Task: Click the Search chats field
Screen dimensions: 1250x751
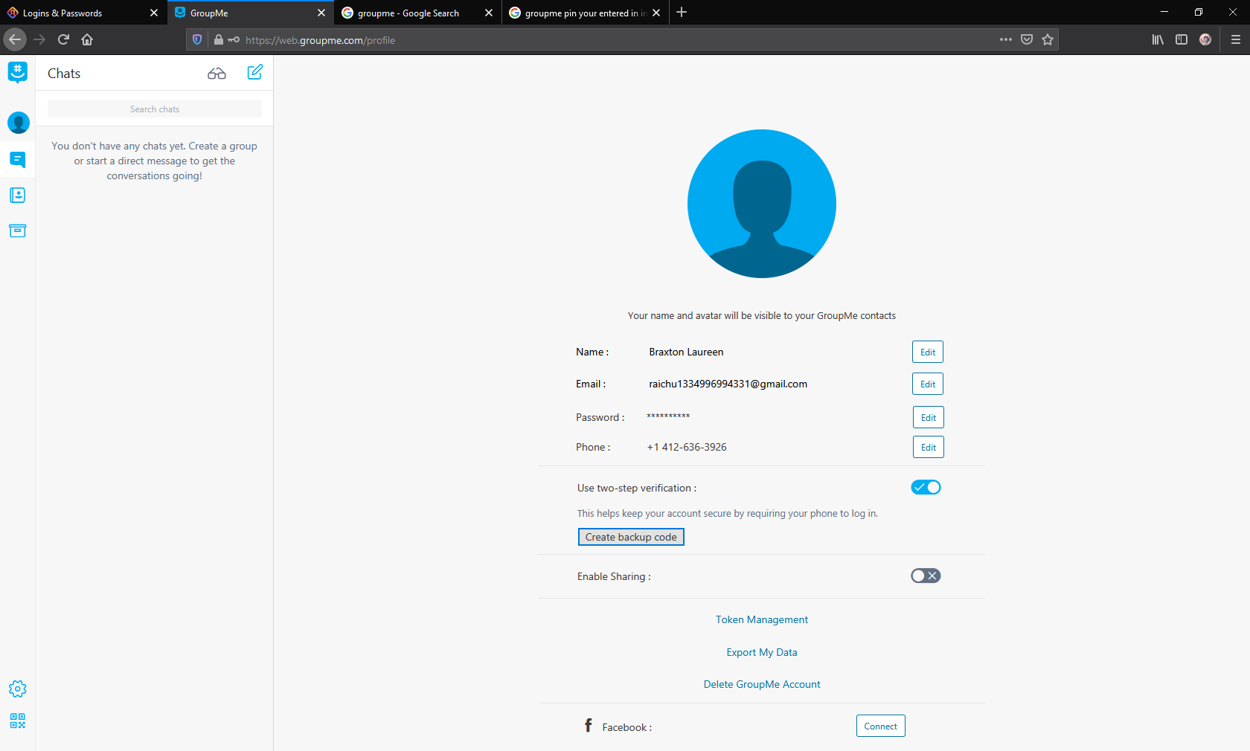Action: coord(155,109)
